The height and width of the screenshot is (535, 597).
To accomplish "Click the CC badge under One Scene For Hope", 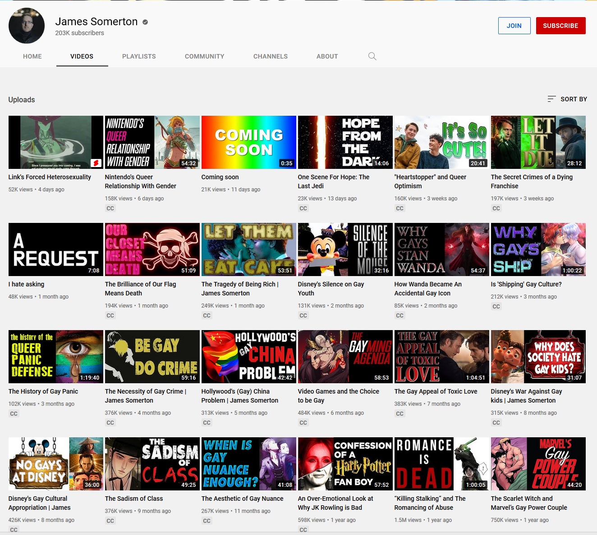I will (x=303, y=209).
